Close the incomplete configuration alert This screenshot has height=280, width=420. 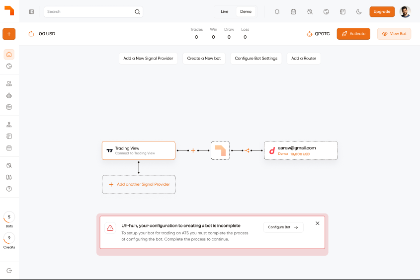(x=318, y=223)
